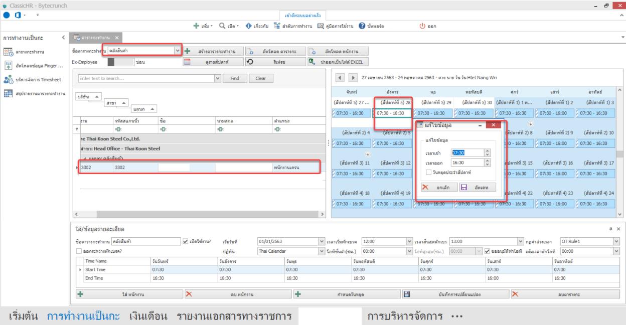The image size is (626, 325).
Task: Click the บันทึกการเปลี่ยนแปลง save changes button
Action: 455,294
